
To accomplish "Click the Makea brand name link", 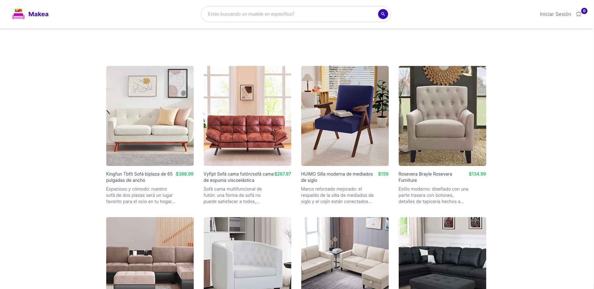I will (x=38, y=14).
